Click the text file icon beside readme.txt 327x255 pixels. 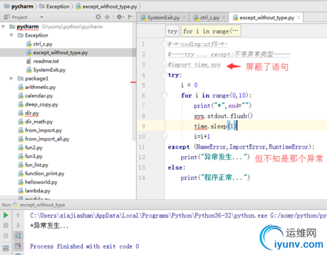pyautogui.click(x=29, y=61)
